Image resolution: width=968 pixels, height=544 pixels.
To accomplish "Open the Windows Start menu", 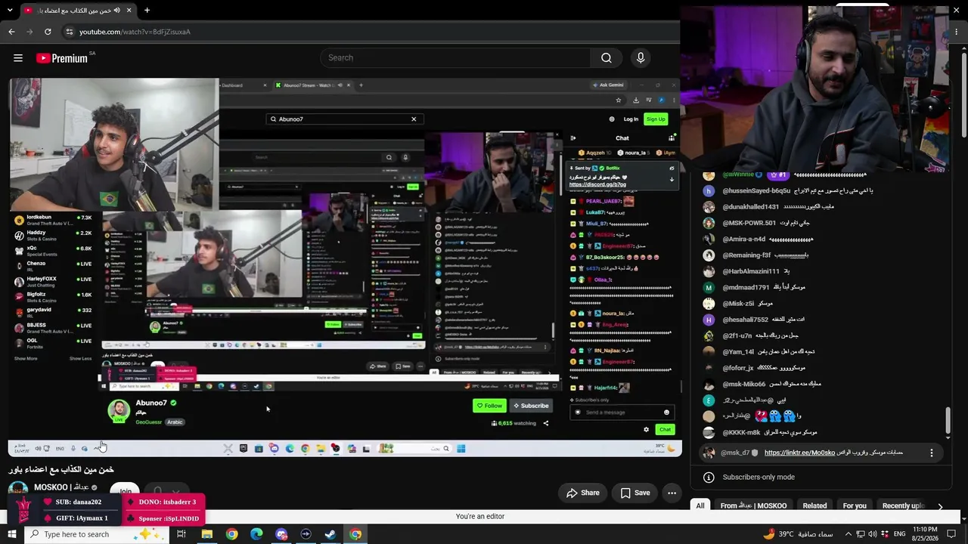I will coord(11,534).
